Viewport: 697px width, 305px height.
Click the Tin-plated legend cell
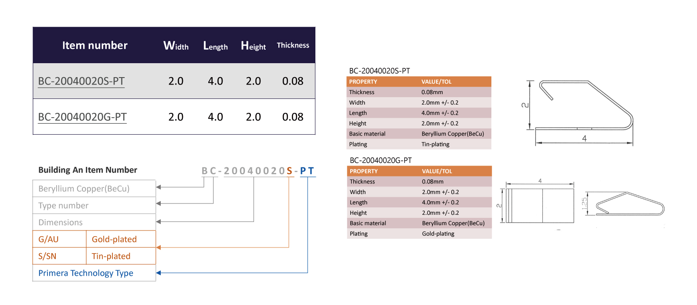[x=121, y=256]
